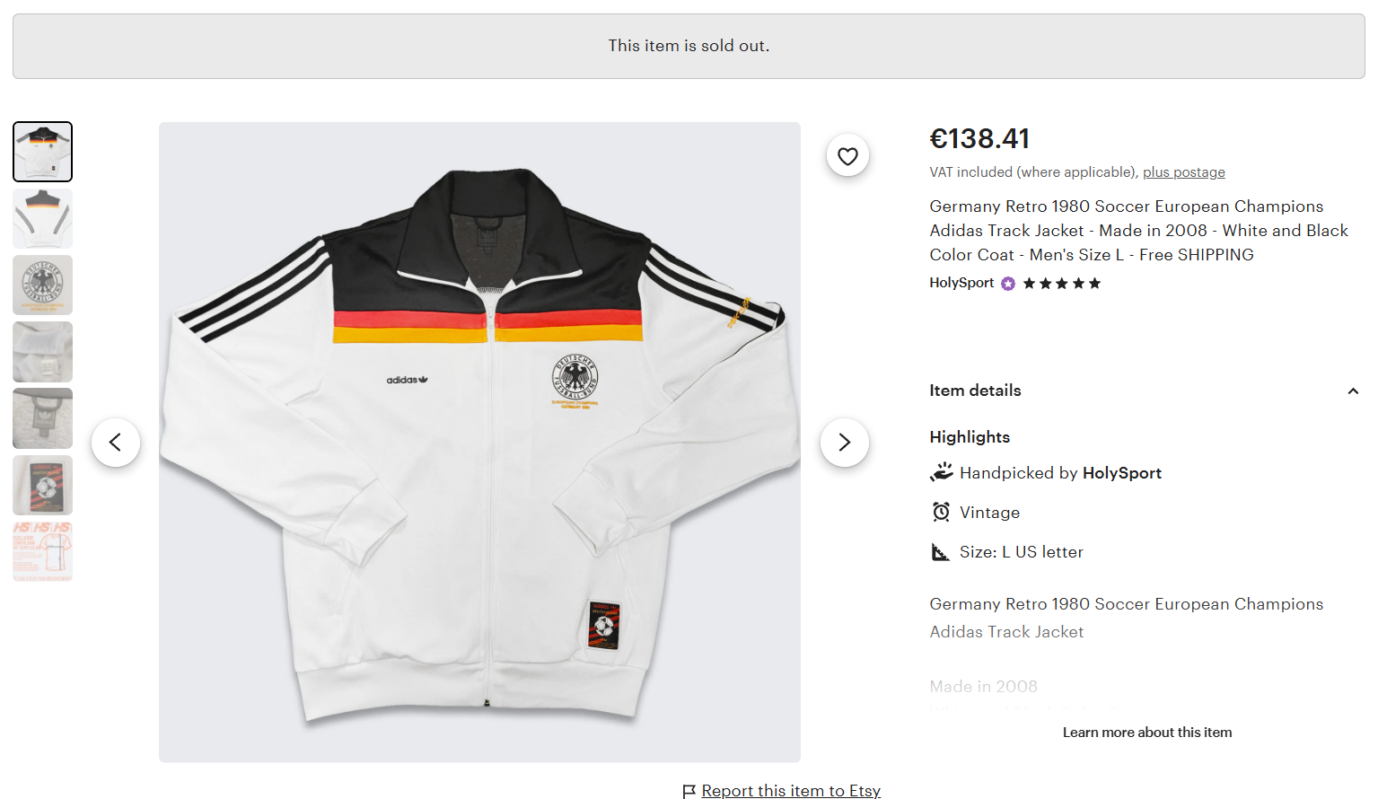Viewport: 1378px width, 799px height.
Task: Advance to next photo with right arrow
Action: 844,442
